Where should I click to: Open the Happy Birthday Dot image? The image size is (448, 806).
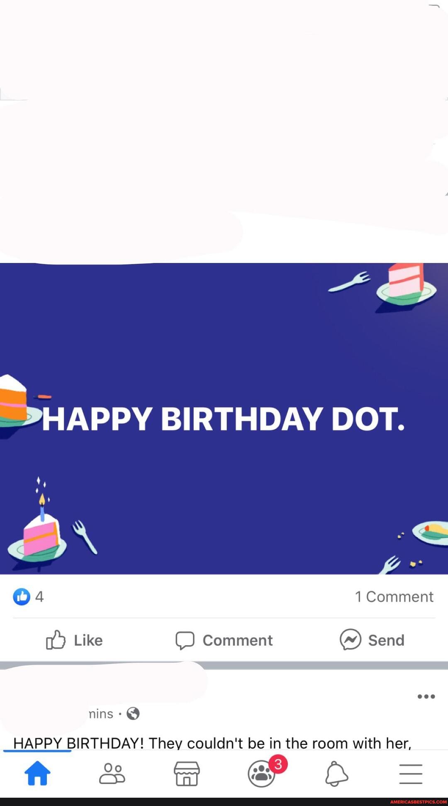[224, 418]
